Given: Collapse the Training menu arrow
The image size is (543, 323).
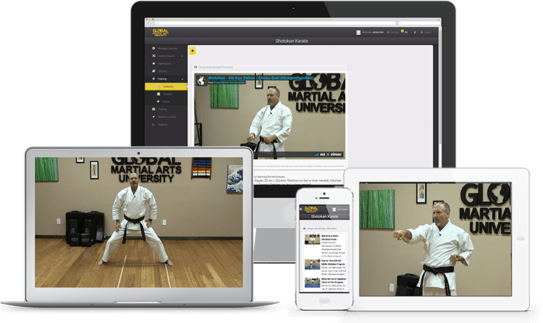Looking at the screenshot, I should click(183, 79).
